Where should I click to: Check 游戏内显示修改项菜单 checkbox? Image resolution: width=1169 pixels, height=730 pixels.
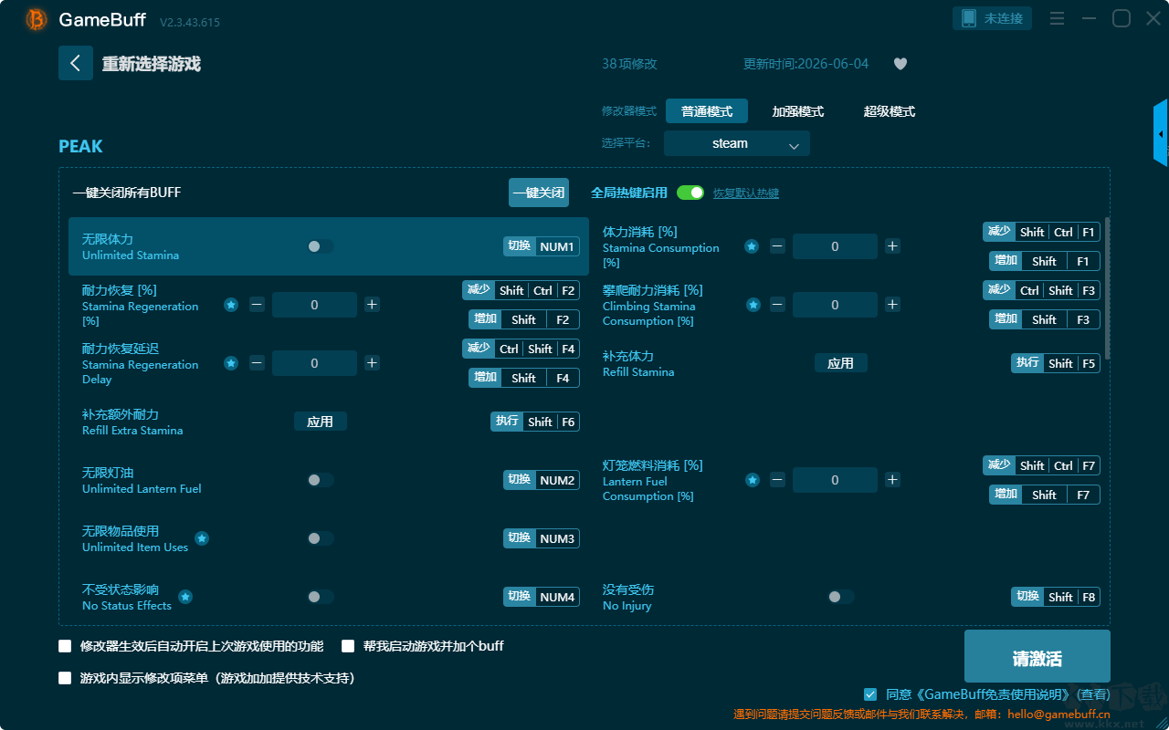tap(65, 678)
